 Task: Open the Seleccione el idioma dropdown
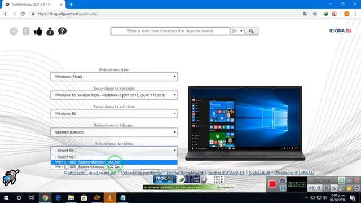click(114, 132)
